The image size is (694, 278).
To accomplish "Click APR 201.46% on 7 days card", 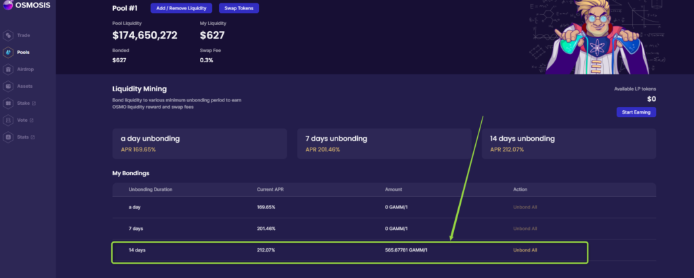I will point(323,150).
